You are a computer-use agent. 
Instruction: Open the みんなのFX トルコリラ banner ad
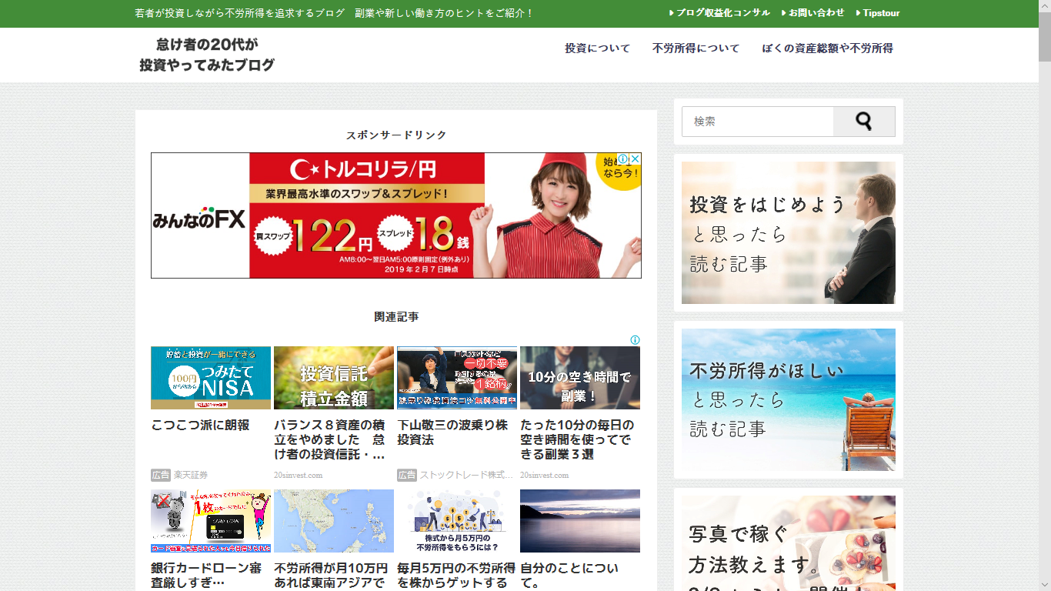coord(395,215)
